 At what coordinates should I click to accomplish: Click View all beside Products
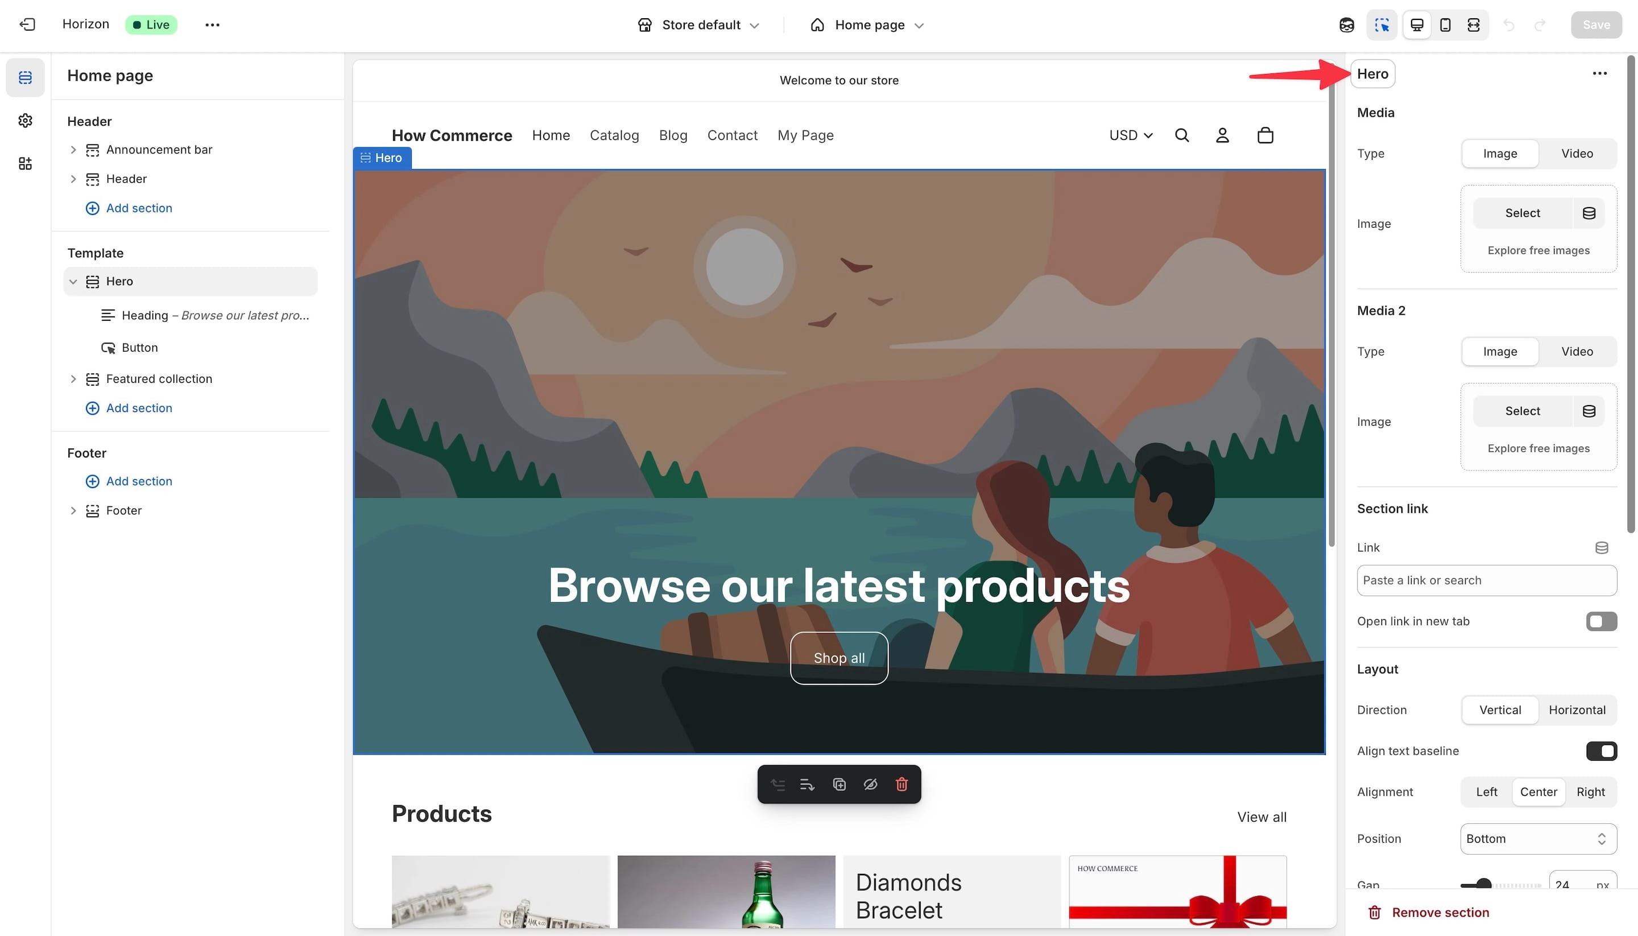(x=1261, y=817)
